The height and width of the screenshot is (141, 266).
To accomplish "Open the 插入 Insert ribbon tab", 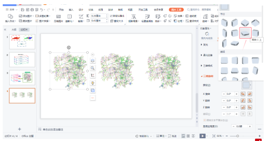I will coord(71,10).
